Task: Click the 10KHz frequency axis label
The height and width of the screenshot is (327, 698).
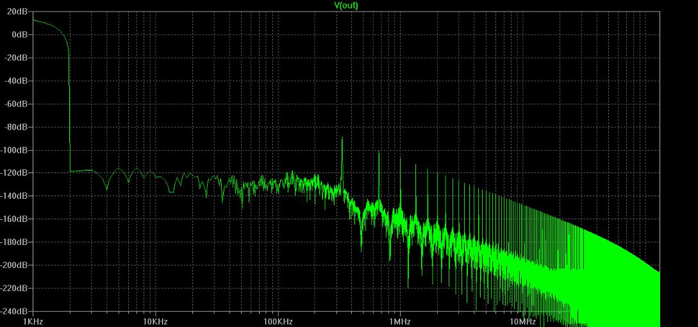Action: [x=155, y=322]
